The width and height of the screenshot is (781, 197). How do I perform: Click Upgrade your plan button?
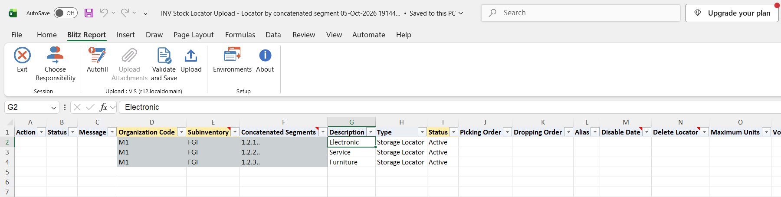point(732,13)
